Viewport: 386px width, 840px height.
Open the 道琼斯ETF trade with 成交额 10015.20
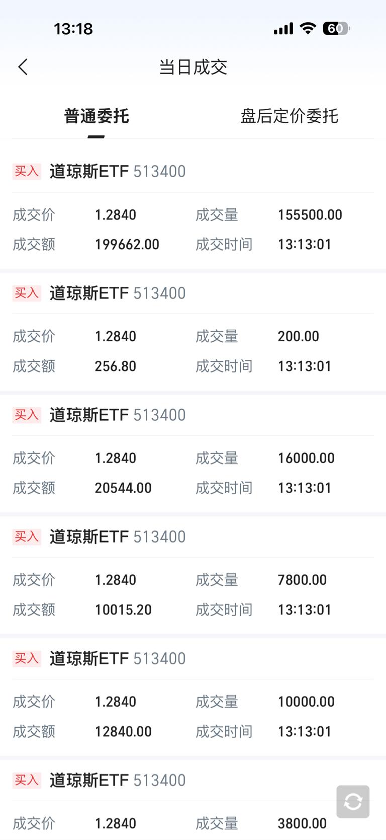point(193,595)
